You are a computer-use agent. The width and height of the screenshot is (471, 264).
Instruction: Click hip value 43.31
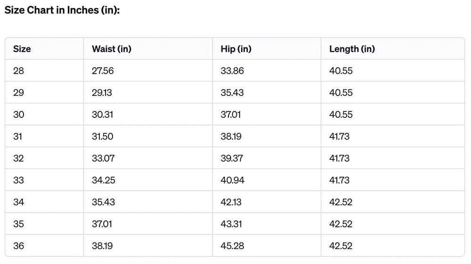(x=231, y=224)
